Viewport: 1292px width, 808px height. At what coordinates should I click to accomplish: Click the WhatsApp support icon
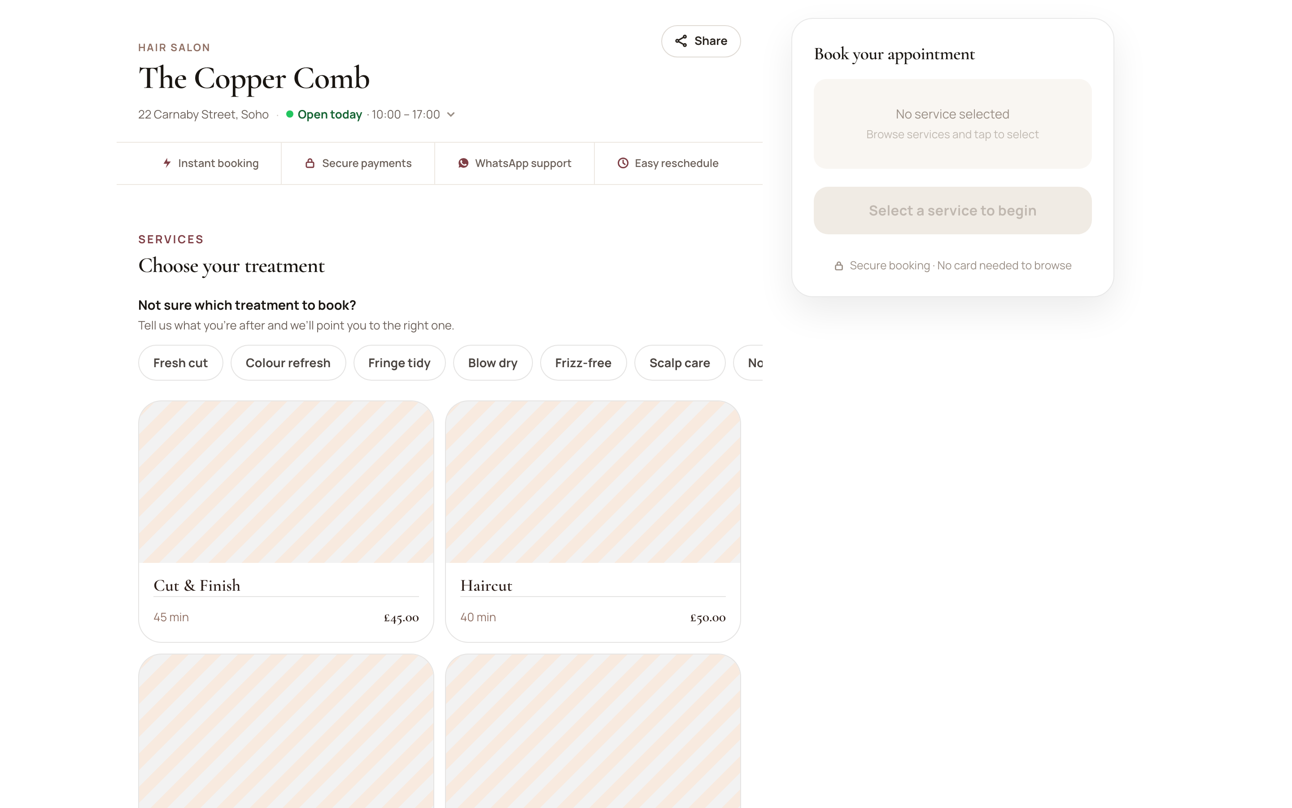click(x=463, y=163)
